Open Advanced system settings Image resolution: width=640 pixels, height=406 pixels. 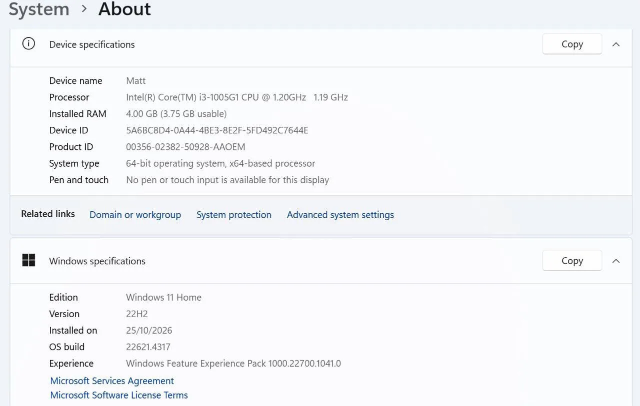340,215
